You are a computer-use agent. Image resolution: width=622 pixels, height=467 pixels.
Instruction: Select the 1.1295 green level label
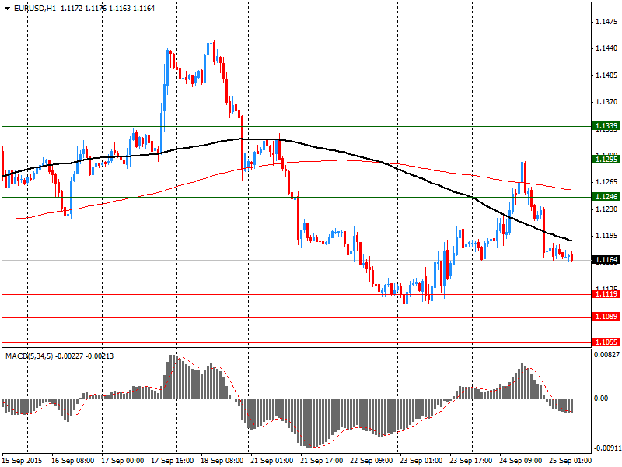click(606, 160)
